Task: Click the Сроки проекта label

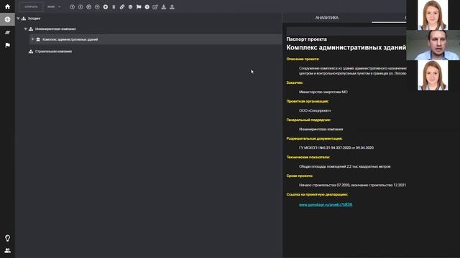Action: pos(300,176)
